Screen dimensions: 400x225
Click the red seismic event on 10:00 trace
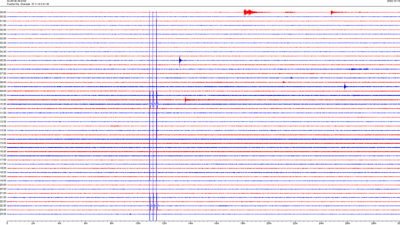[190, 100]
